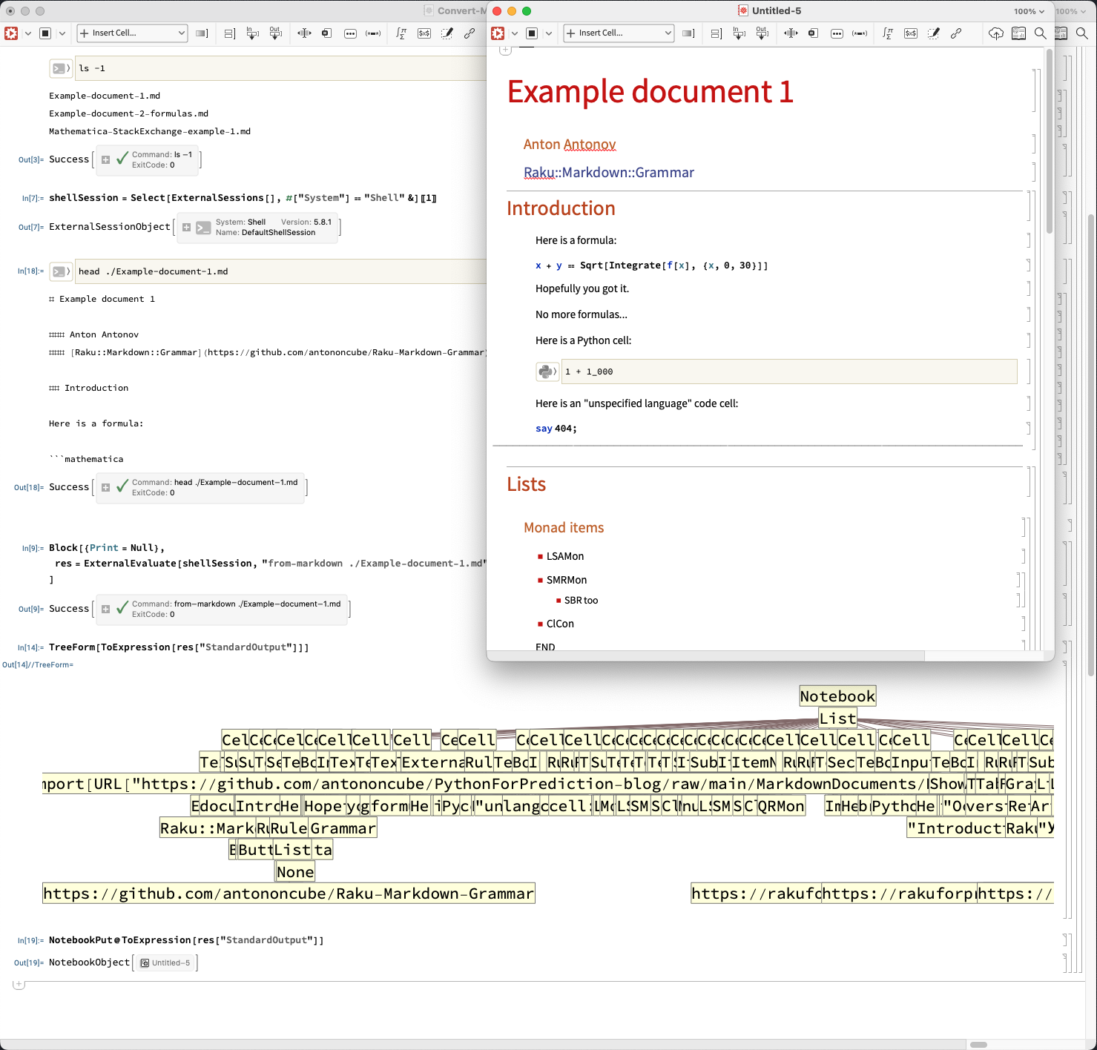This screenshot has width=1097, height=1050.
Task: Click hyperlink icon in Convert-M toolbar
Action: point(470,33)
